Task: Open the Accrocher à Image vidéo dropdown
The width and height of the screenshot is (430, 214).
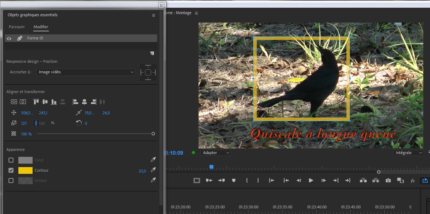Action: 86,72
